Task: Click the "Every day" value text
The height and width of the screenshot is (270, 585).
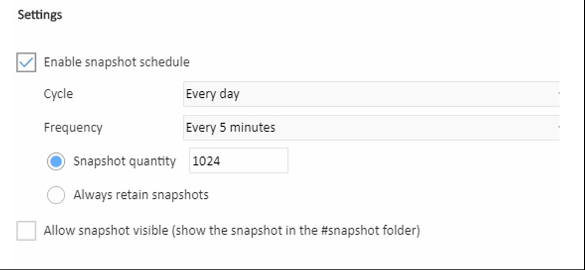Action: click(x=213, y=94)
